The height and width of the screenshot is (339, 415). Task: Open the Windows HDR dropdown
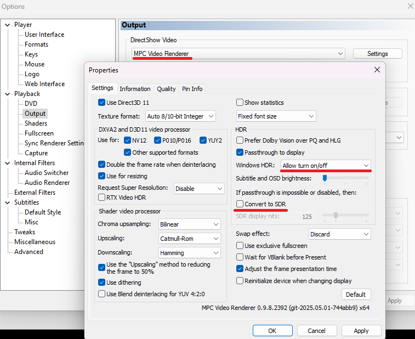click(x=326, y=166)
